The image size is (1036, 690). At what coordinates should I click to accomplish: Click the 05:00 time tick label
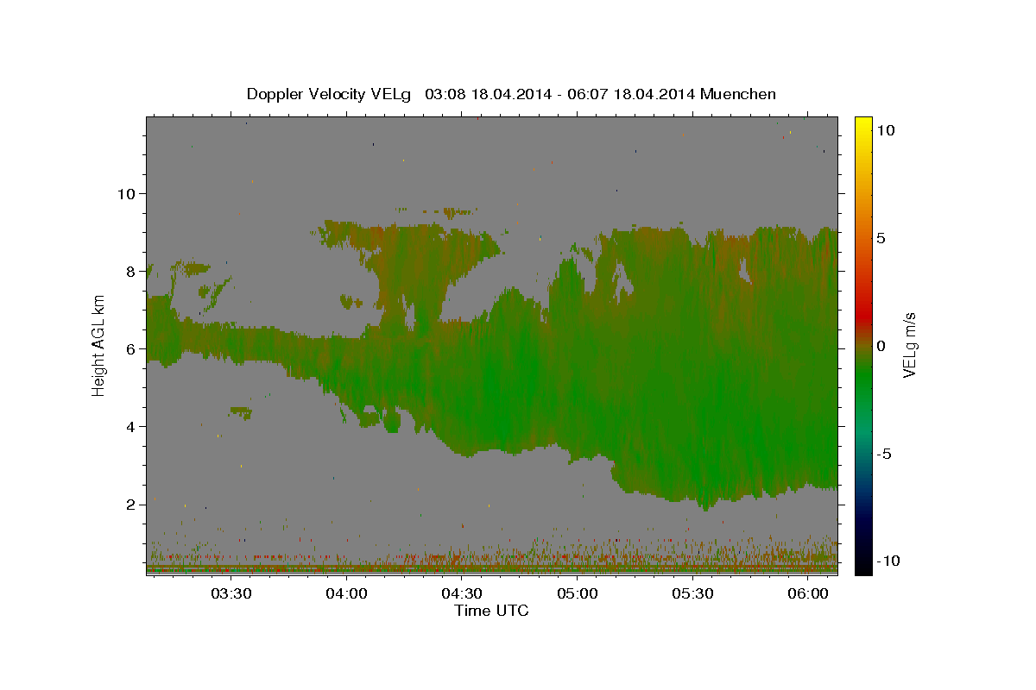tap(577, 593)
